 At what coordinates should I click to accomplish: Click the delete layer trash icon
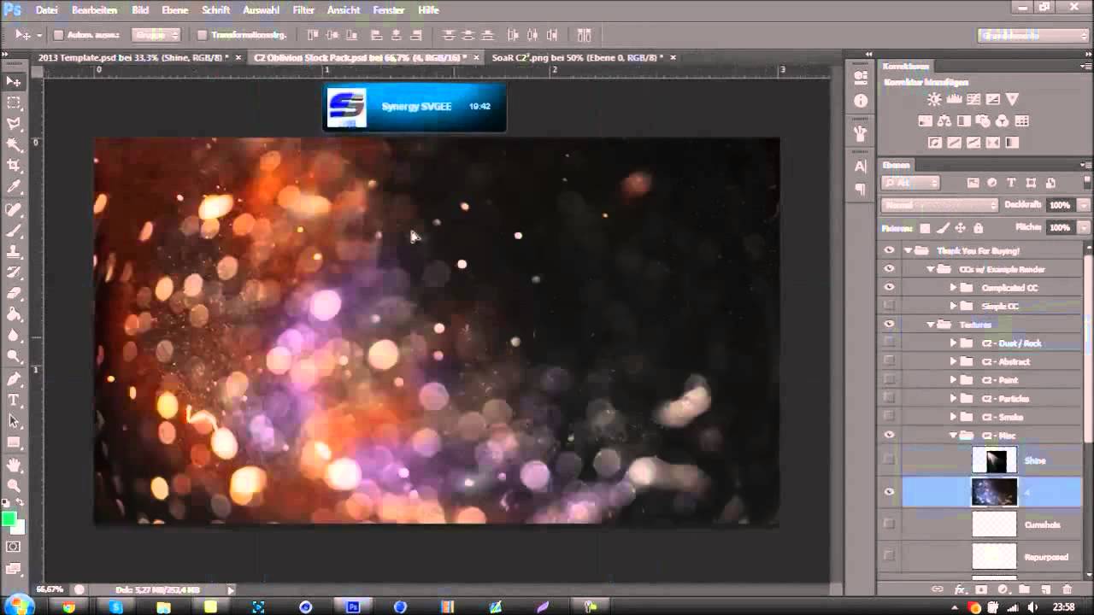tap(1067, 589)
